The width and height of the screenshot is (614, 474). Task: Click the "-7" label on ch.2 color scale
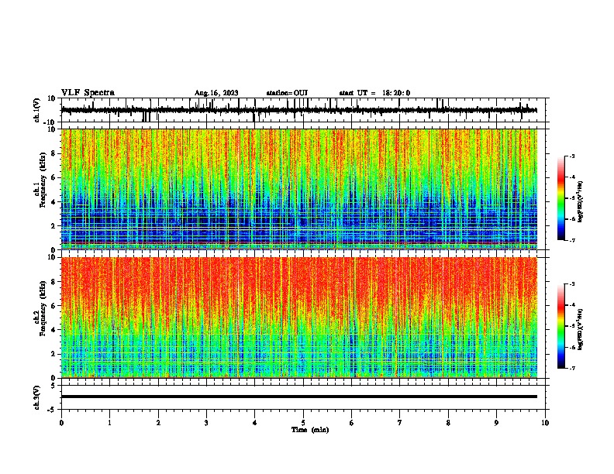coord(572,369)
